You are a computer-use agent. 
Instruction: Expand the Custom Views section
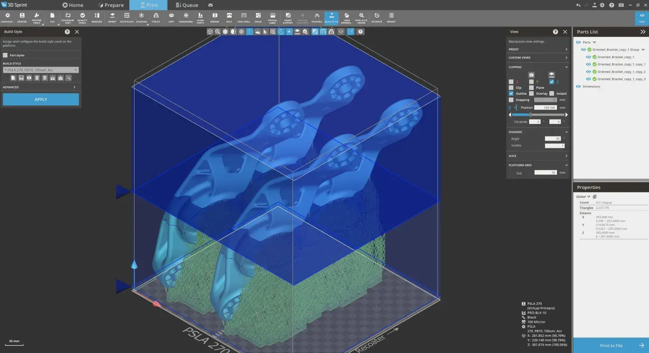538,58
